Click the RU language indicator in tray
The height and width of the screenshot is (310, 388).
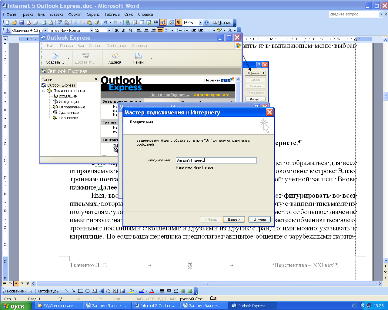pyautogui.click(x=355, y=306)
